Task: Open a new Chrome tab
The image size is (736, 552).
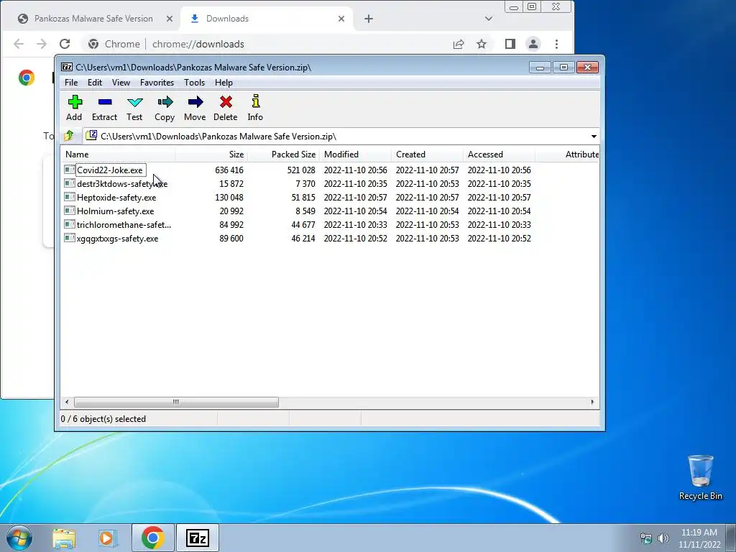Action: click(369, 19)
